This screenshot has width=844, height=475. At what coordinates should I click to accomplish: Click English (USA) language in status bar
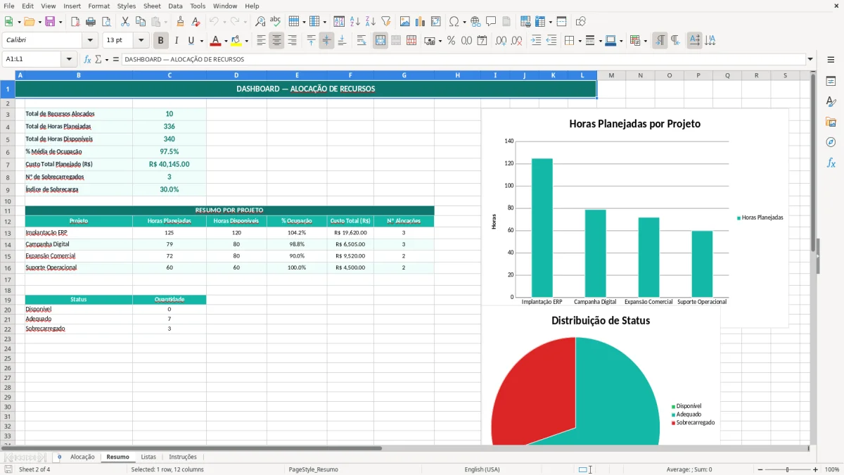coord(482,469)
